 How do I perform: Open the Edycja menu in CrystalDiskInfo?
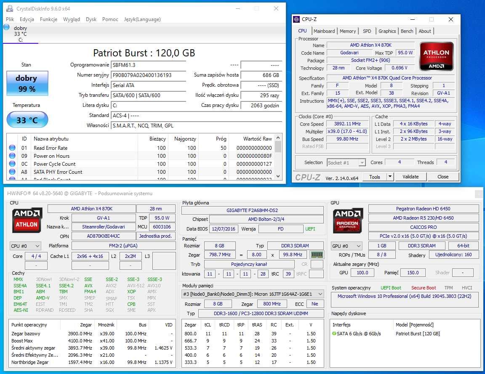[x=27, y=19]
